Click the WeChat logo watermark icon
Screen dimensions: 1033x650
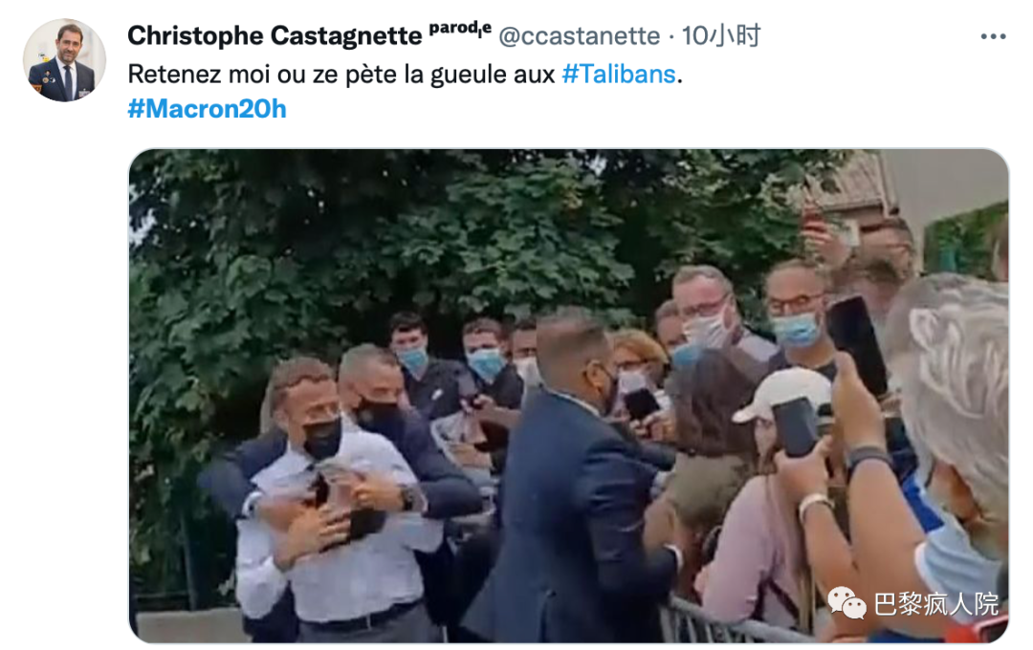(x=846, y=602)
